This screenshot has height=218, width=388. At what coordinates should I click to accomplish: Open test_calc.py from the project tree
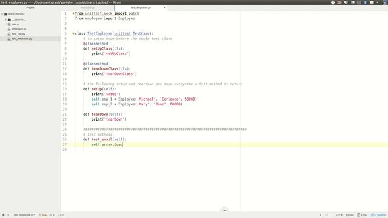tap(19, 34)
